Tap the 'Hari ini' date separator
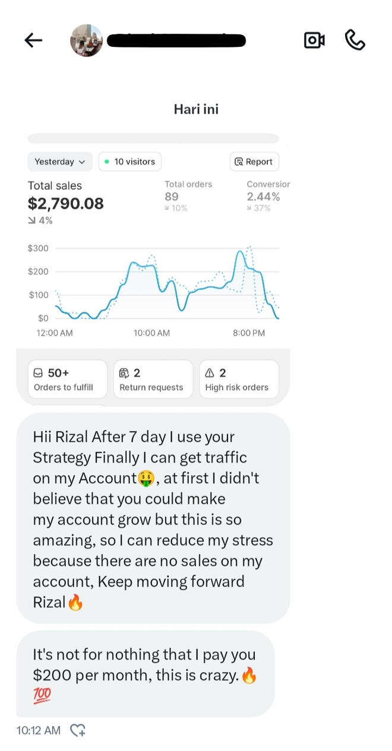Image resolution: width=392 pixels, height=751 pixels. (x=196, y=109)
